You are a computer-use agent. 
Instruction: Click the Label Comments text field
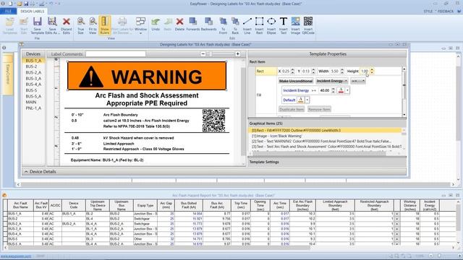click(116, 54)
